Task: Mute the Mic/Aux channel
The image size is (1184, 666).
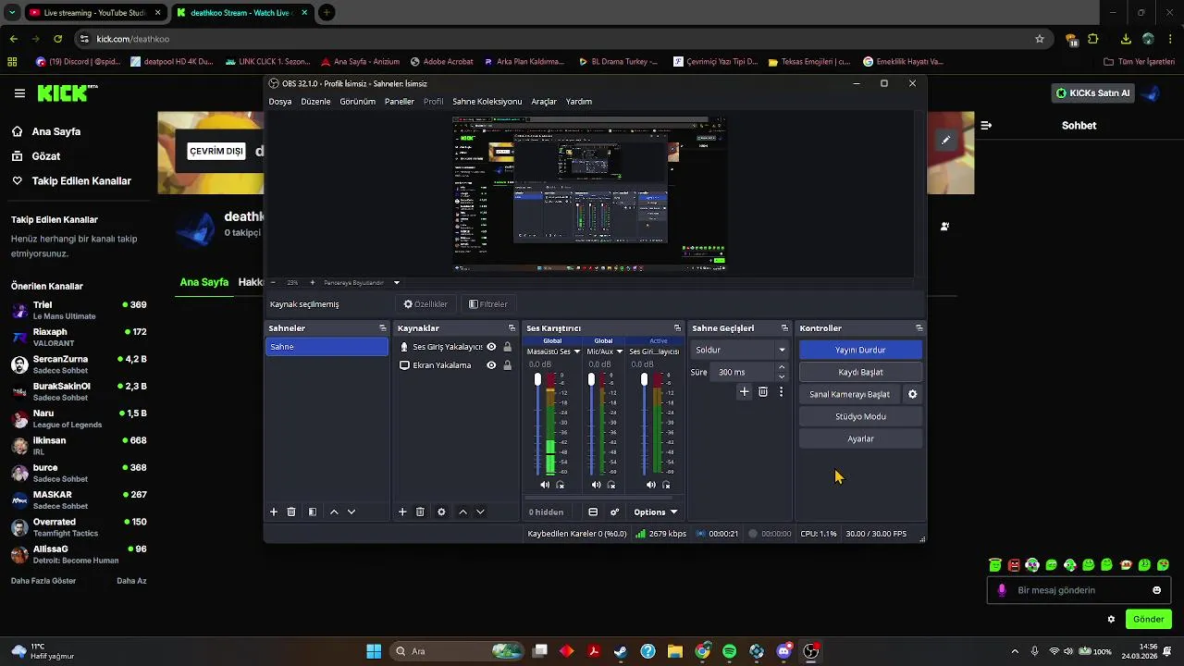Action: pyautogui.click(x=596, y=485)
